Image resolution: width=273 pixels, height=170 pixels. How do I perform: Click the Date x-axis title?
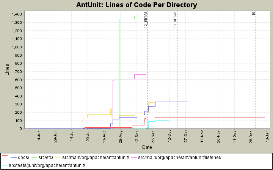point(147,147)
